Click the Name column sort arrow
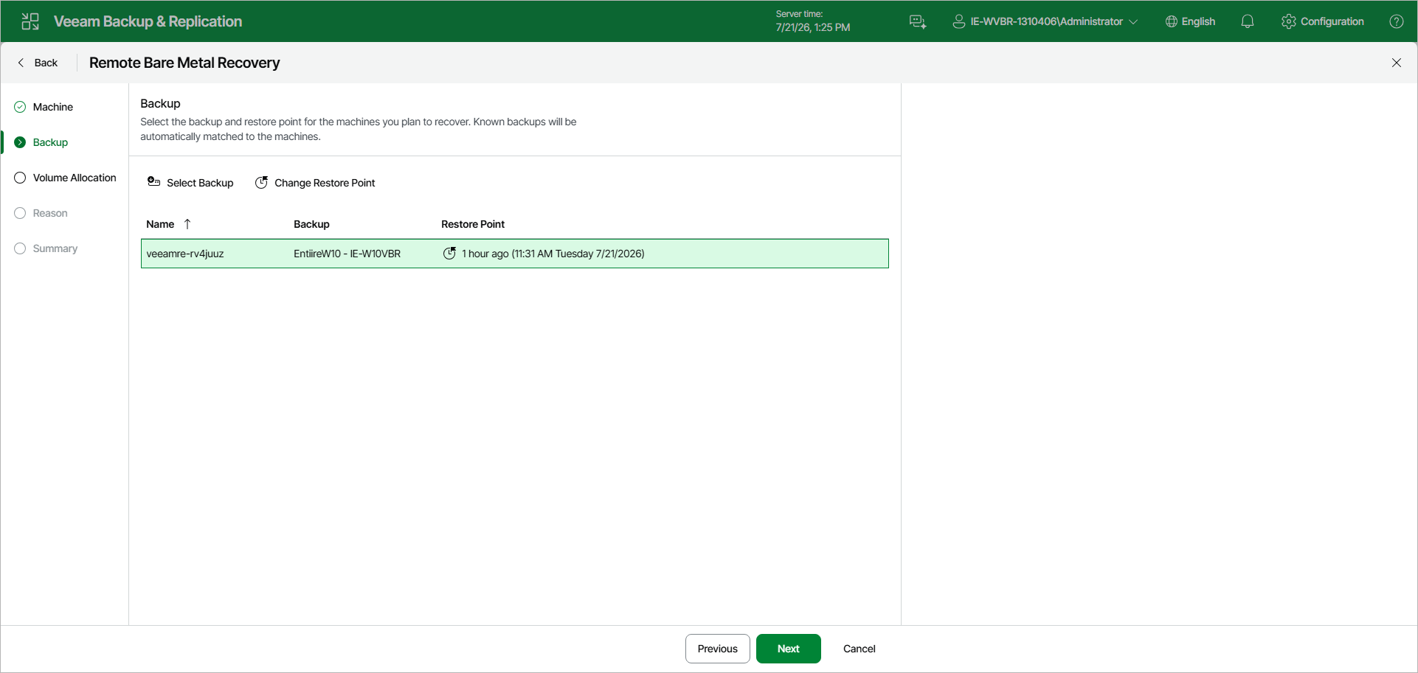The width and height of the screenshot is (1418, 673). 187,224
